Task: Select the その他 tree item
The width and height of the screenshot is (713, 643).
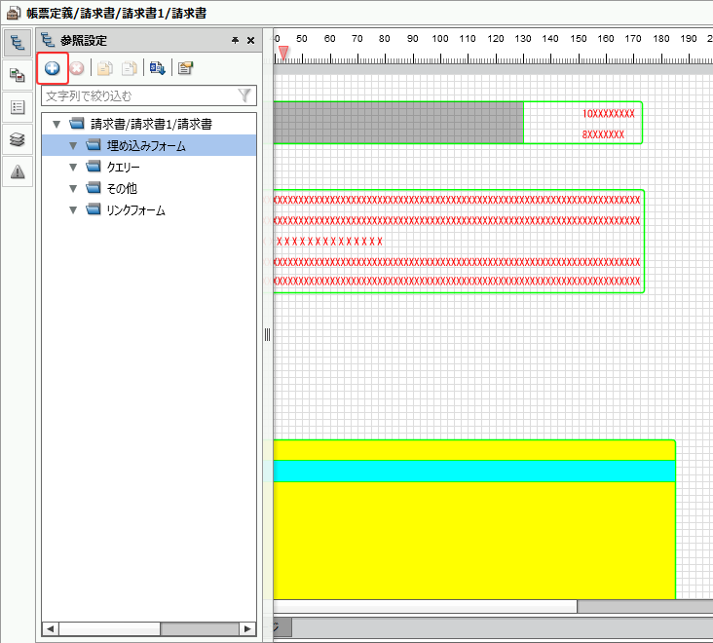Action: point(122,188)
